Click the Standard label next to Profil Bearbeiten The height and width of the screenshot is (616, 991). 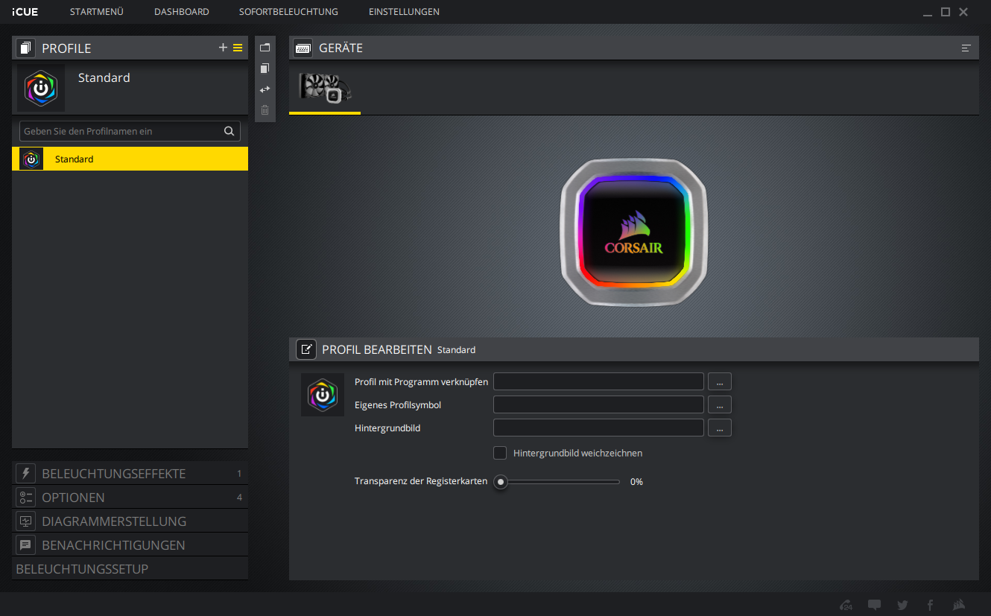[x=456, y=349]
